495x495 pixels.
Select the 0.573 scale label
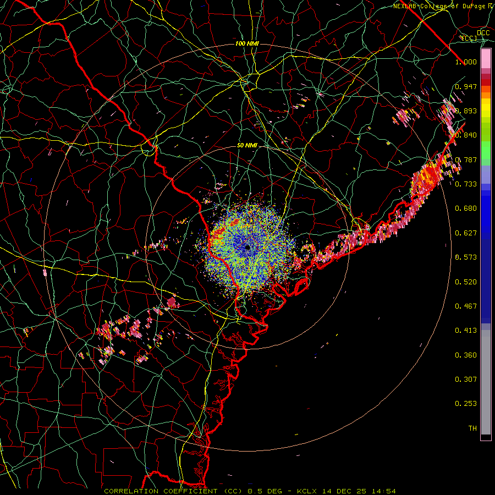466,257
